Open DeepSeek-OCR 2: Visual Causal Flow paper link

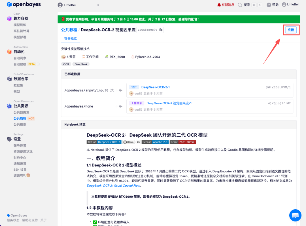113,185
